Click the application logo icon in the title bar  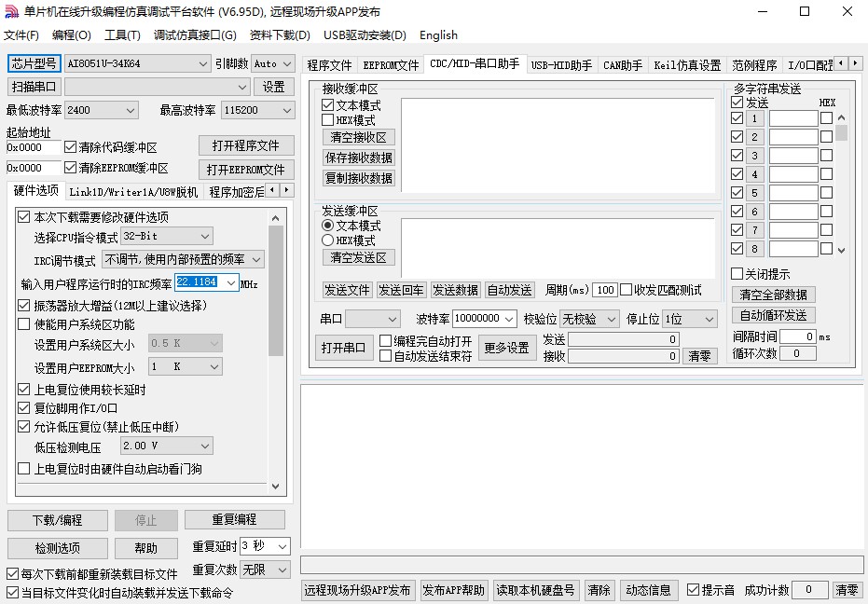pyautogui.click(x=12, y=12)
